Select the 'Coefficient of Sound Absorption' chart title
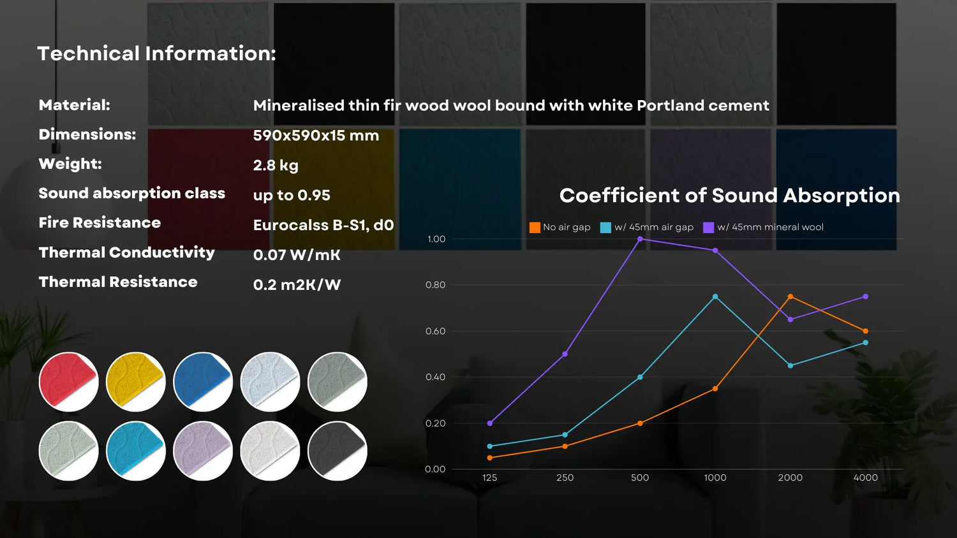Viewport: 957px width, 538px height. [729, 196]
